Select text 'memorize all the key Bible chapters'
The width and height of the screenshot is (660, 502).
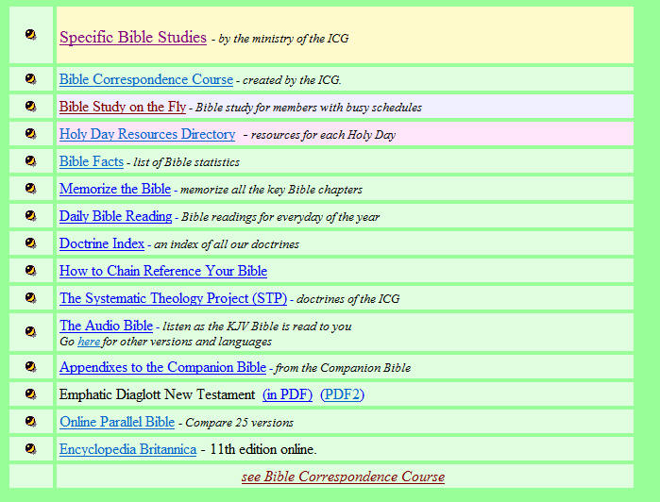(x=271, y=190)
